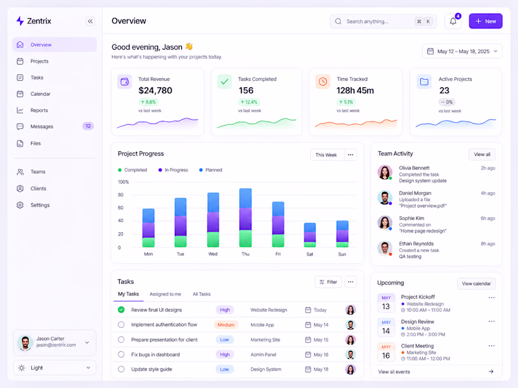
Task: Open the This Week period dropdown
Action: click(x=327, y=155)
